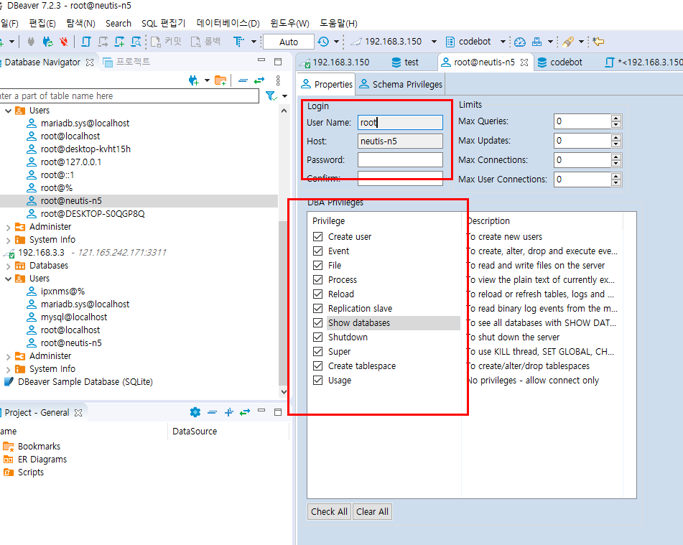Click new connection plug icon in Navigator

pyautogui.click(x=193, y=80)
